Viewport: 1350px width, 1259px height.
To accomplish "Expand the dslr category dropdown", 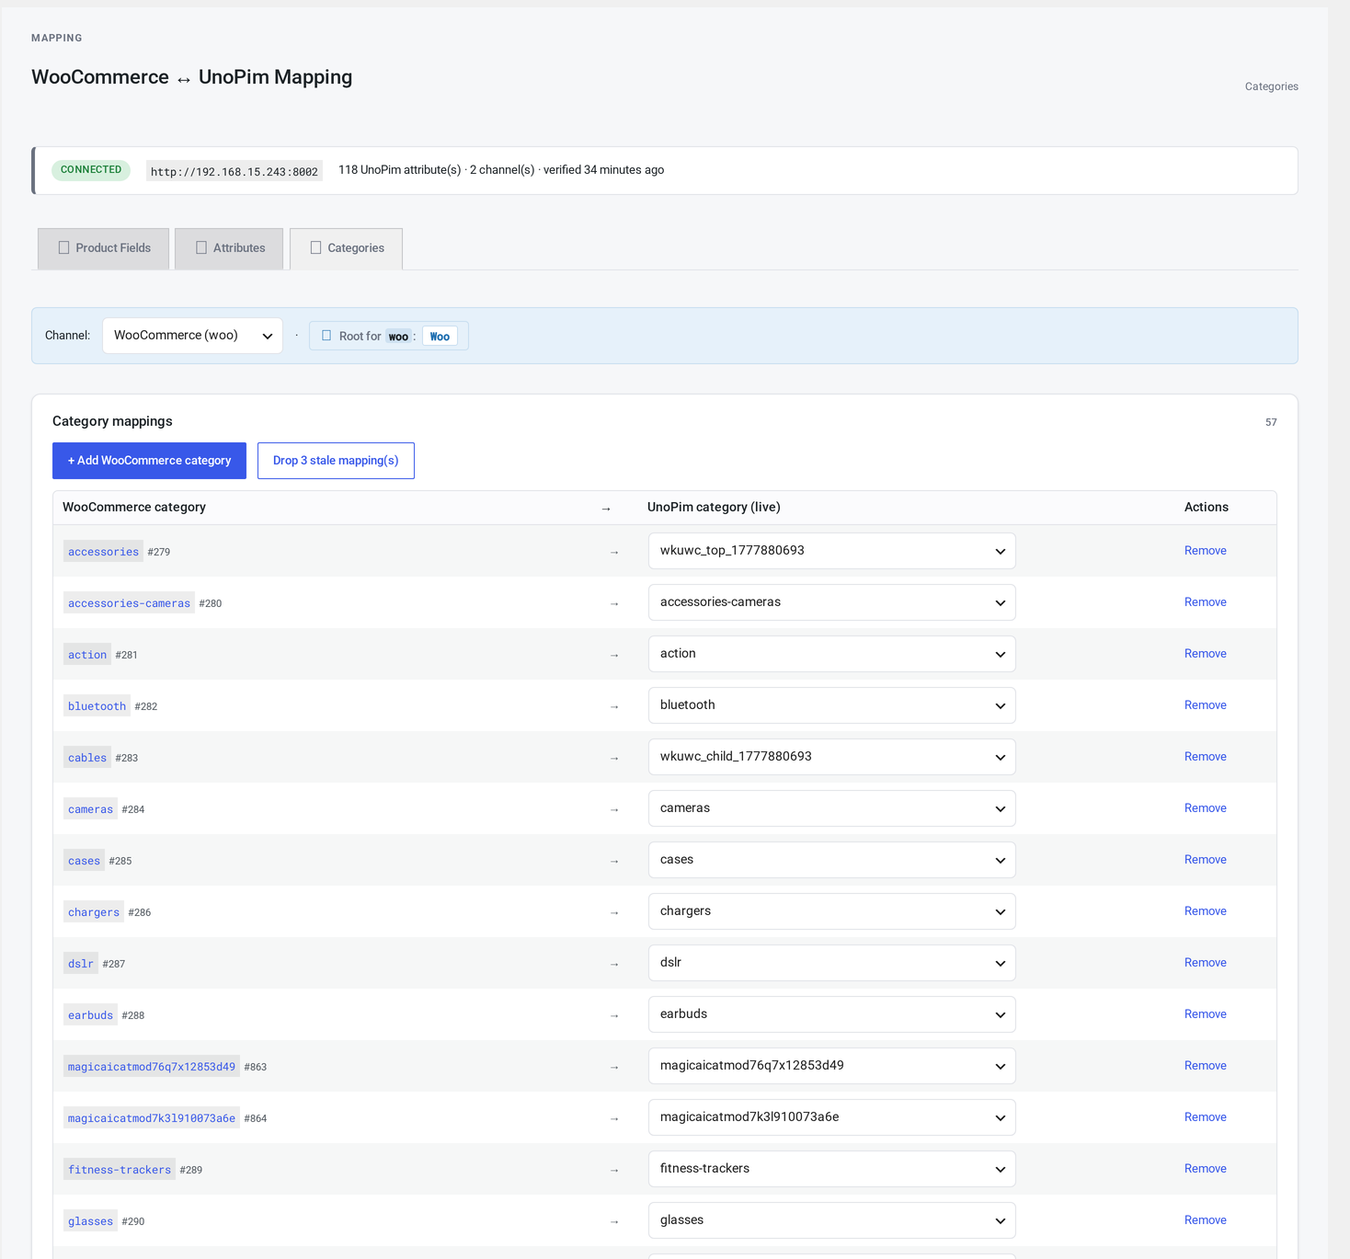I will 832,963.
